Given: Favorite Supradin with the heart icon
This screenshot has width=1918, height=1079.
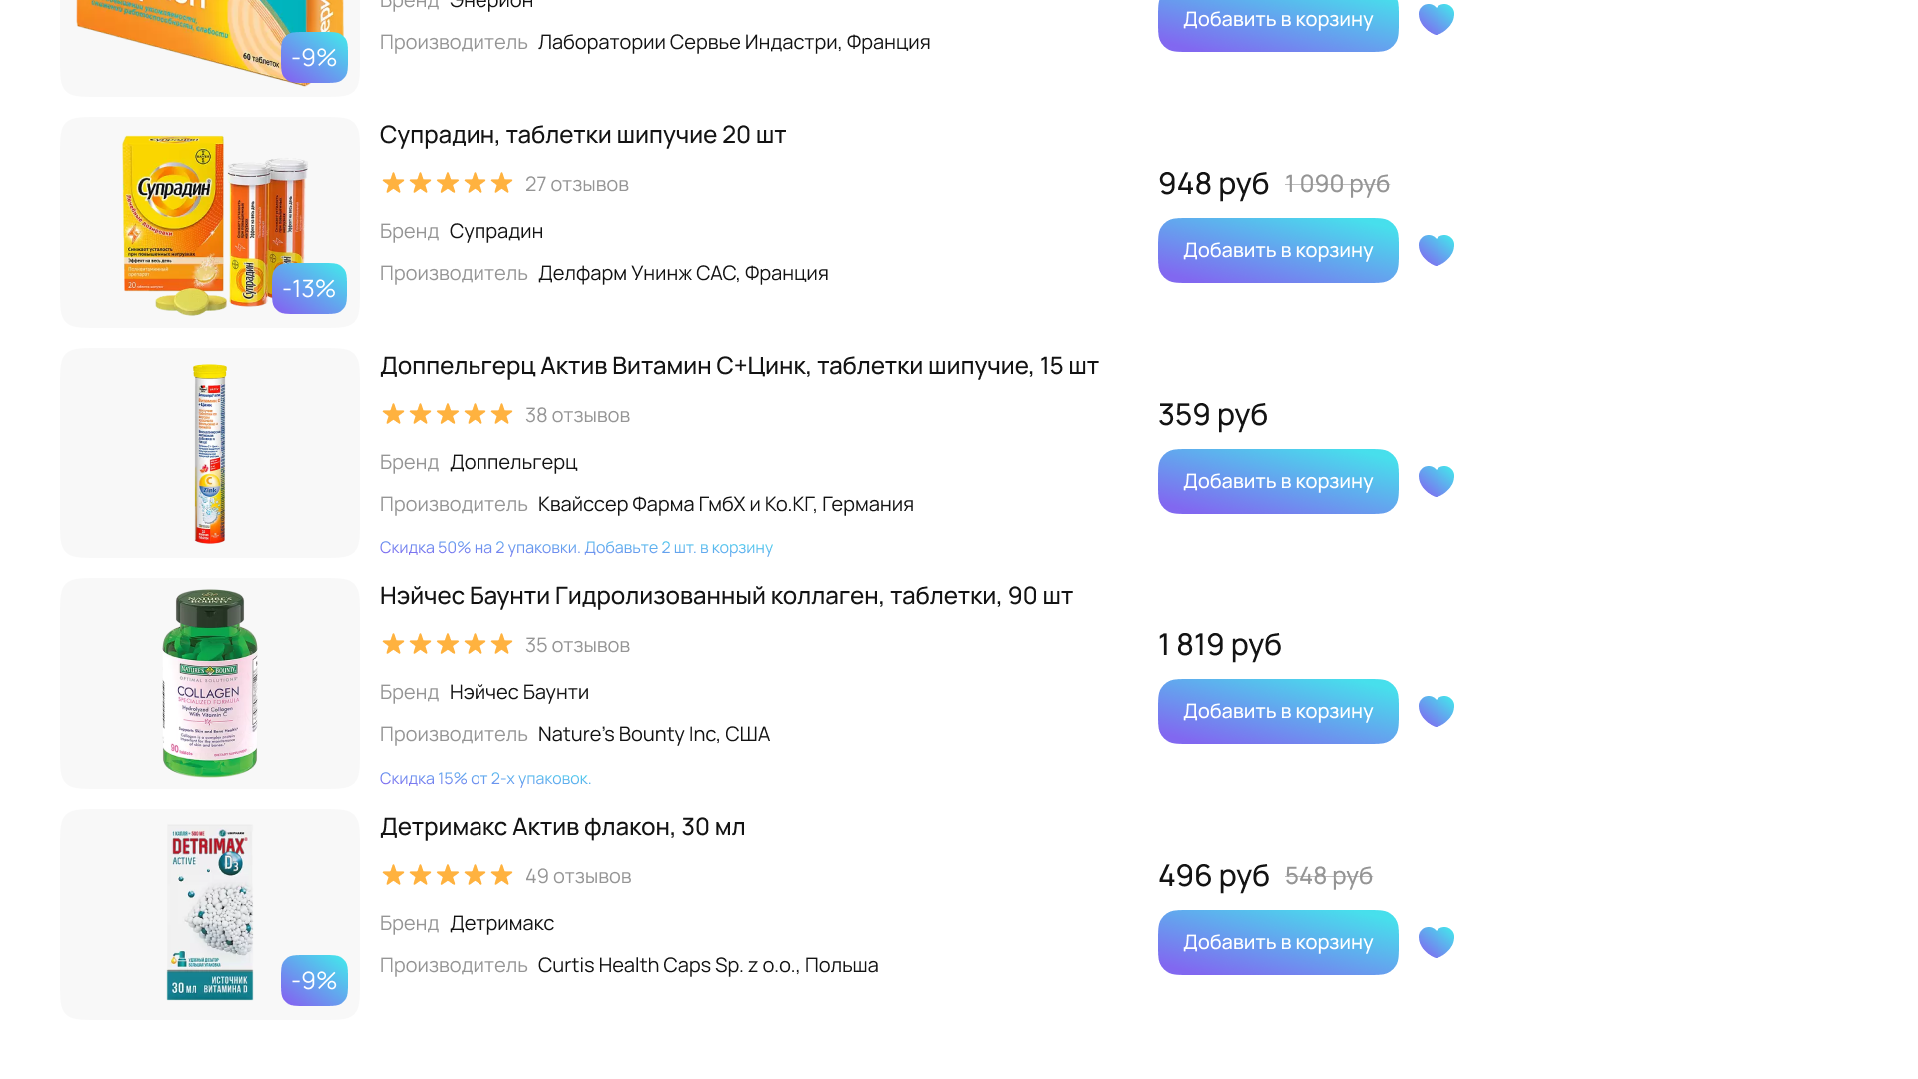Looking at the screenshot, I should 1437,250.
